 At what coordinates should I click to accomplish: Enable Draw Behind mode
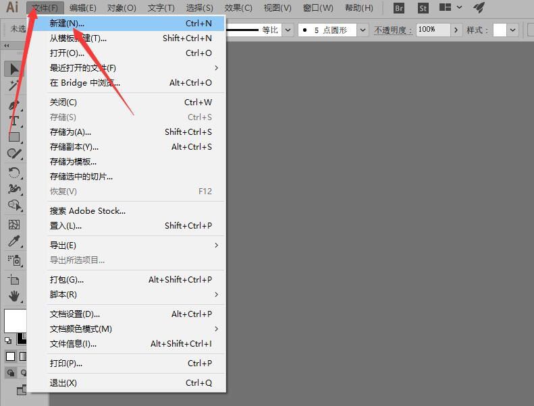(23, 373)
